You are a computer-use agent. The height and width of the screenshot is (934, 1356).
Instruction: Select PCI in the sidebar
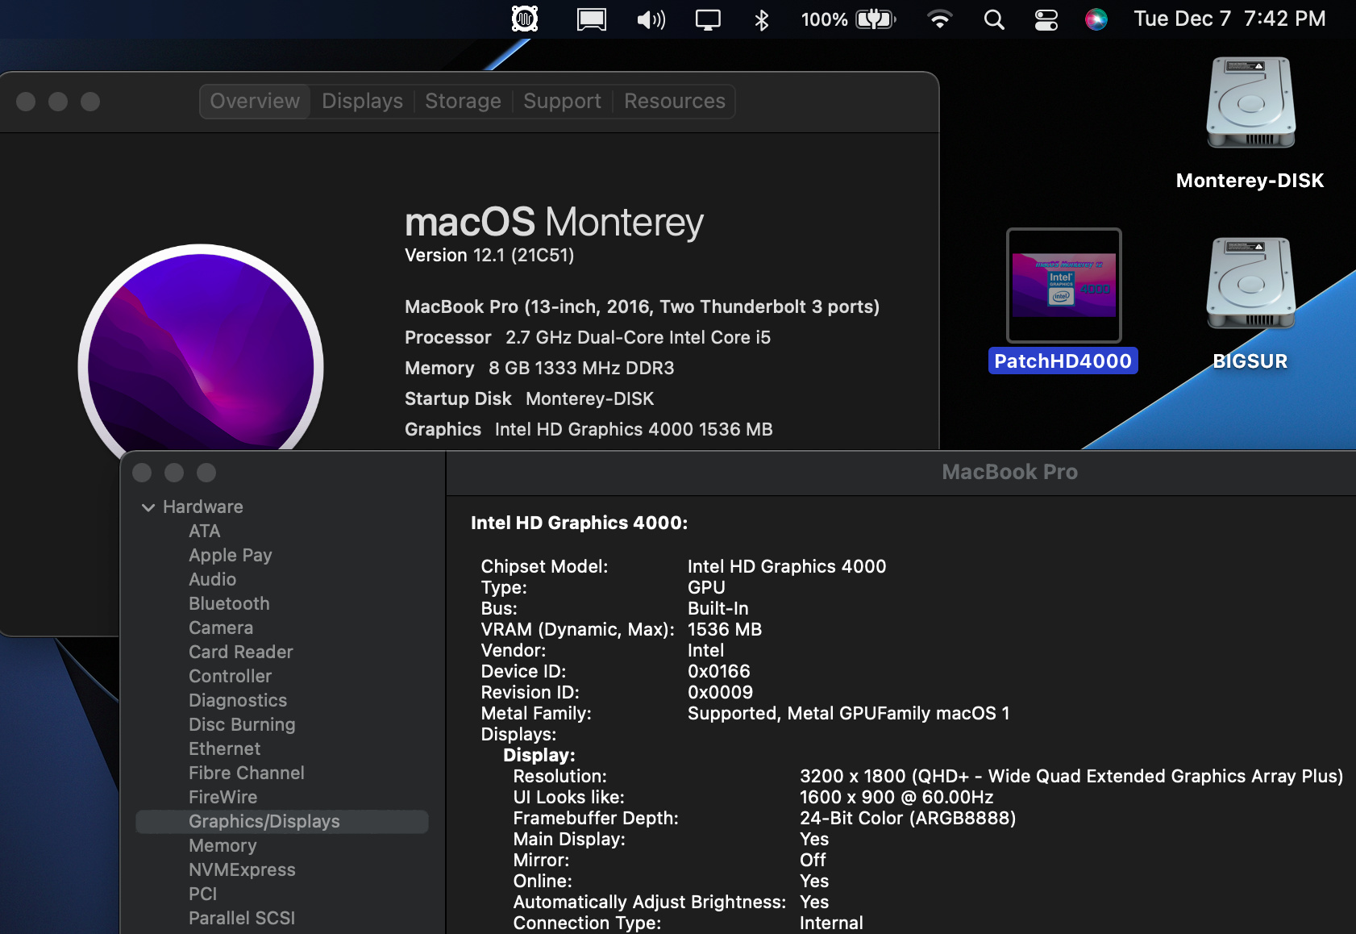point(203,894)
